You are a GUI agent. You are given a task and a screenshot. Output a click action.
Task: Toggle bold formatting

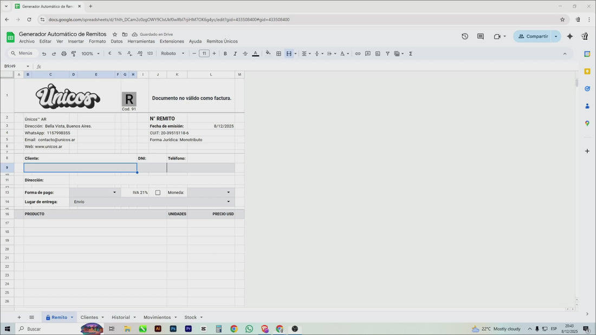tap(225, 54)
